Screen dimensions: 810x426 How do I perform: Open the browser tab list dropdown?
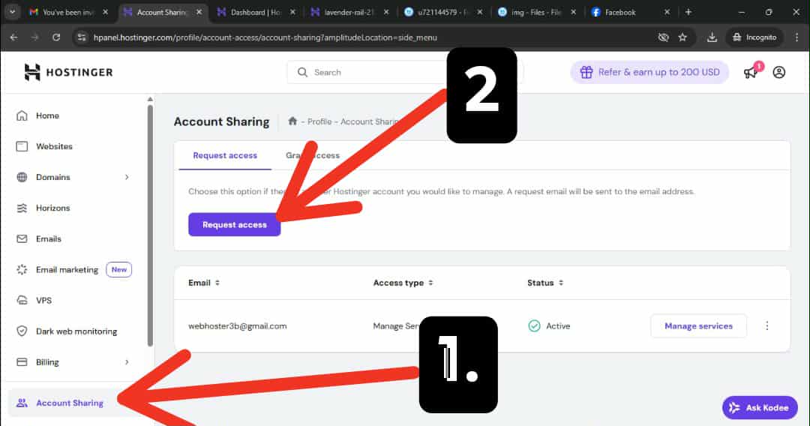coord(12,12)
